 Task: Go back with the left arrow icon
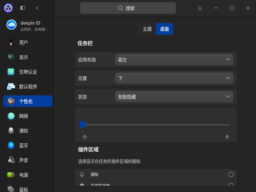click(x=37, y=8)
